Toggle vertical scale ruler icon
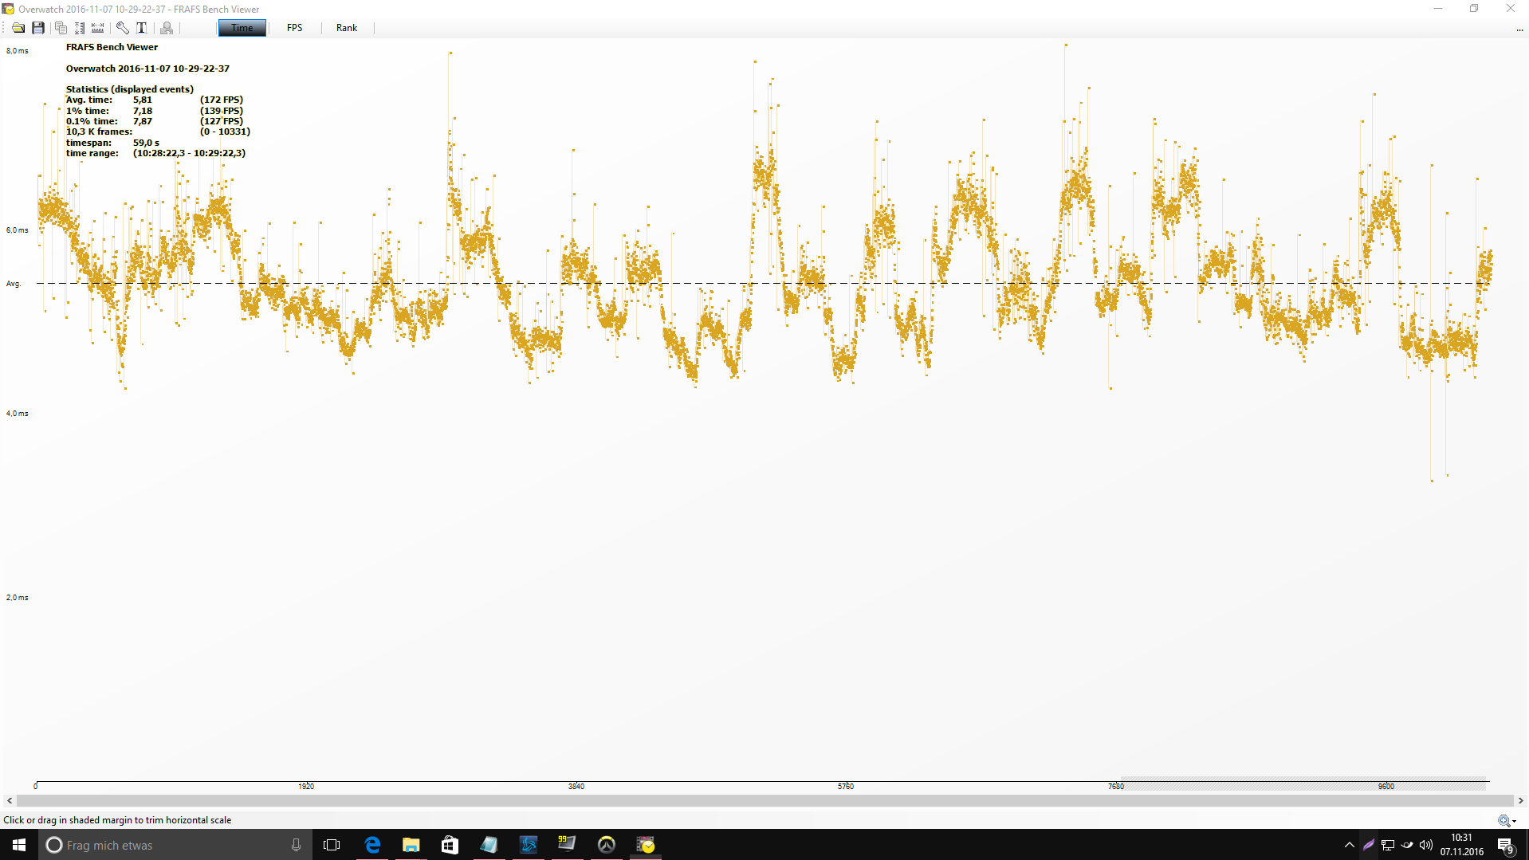The height and width of the screenshot is (860, 1529). pos(80,28)
